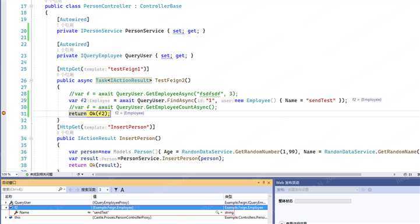Open the value visualizer magnifier for Name row
420x224 pixels.
coord(217,212)
